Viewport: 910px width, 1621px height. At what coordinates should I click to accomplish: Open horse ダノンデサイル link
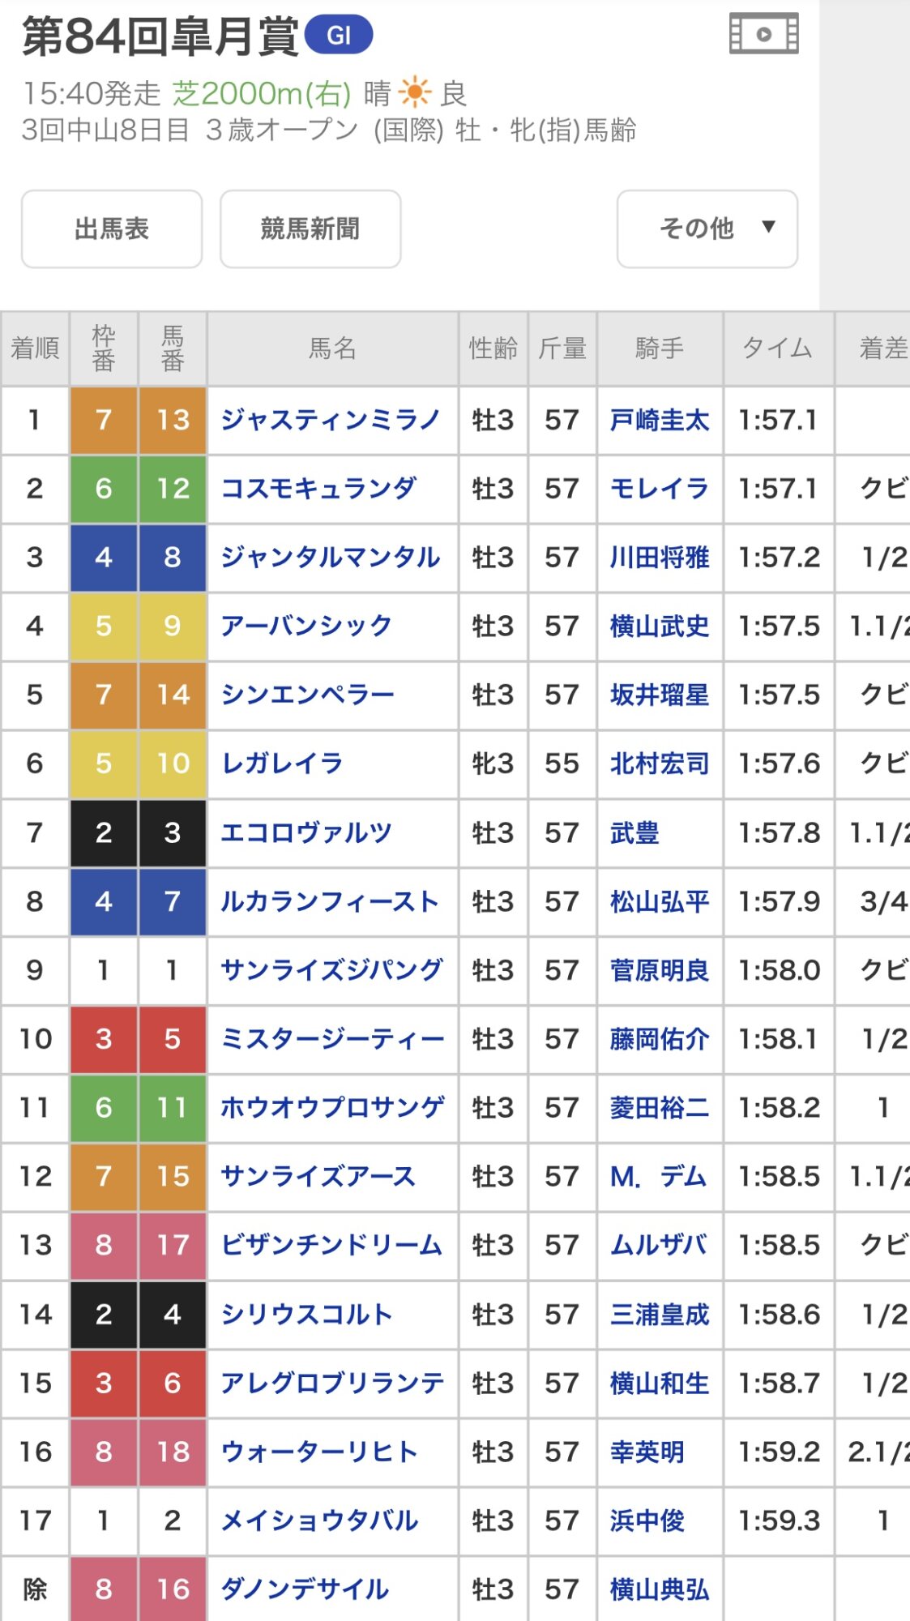tap(305, 1589)
